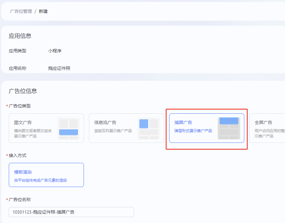Click the 图文广告 layout preview thumbnail
Screen dimensions: 285x223
(69, 128)
